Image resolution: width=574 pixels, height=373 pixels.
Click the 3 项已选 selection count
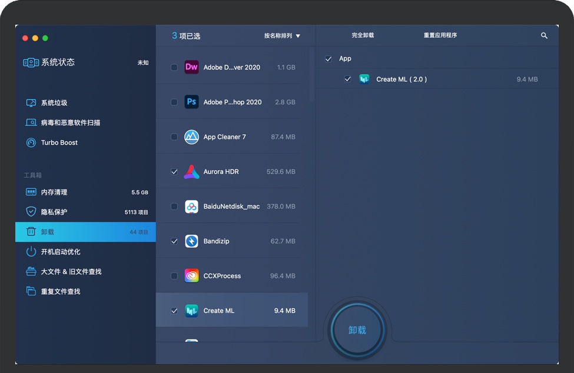(186, 36)
